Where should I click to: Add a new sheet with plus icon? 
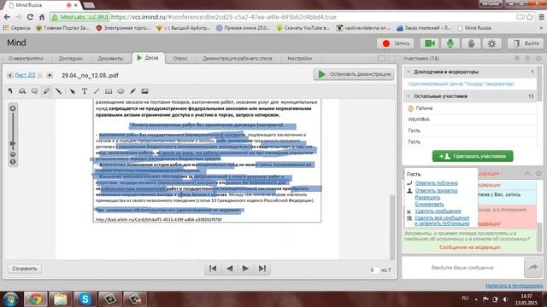click(50, 75)
